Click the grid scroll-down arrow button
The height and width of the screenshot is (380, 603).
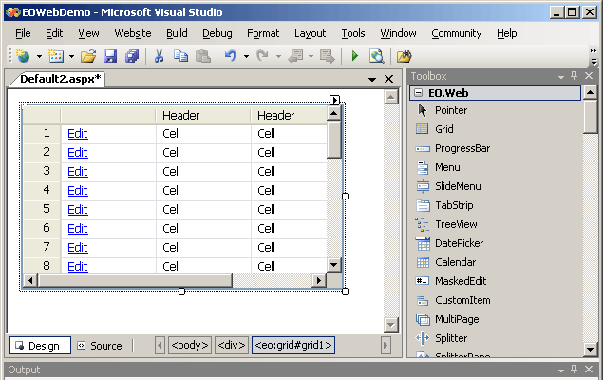click(334, 265)
